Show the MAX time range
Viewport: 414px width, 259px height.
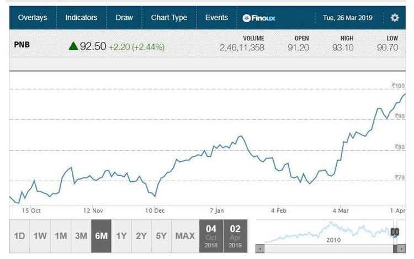point(185,236)
